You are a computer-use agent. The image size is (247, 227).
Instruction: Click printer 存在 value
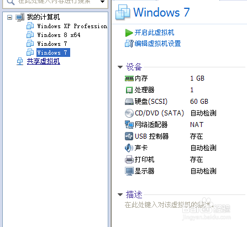point(197,160)
